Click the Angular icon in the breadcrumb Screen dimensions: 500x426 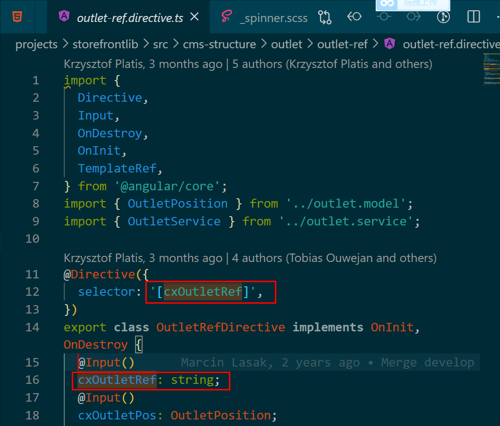click(x=389, y=43)
